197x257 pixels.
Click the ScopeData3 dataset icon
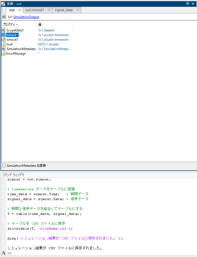(4, 30)
